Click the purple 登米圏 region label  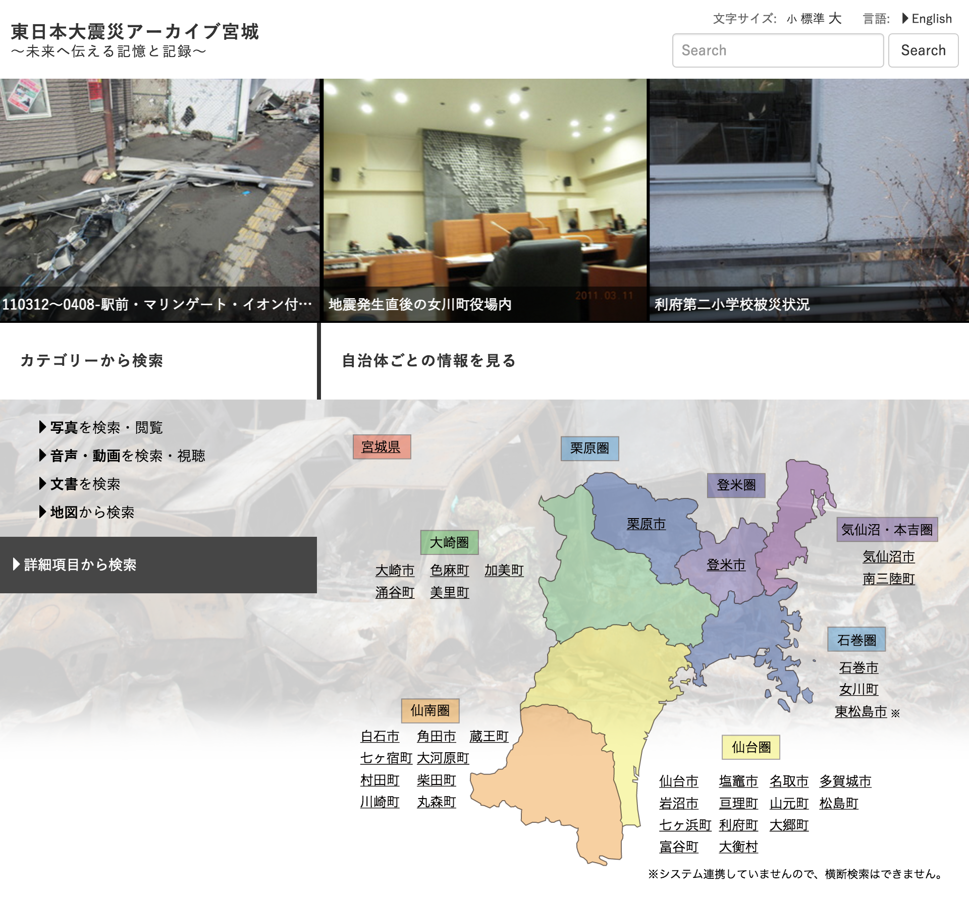[736, 485]
